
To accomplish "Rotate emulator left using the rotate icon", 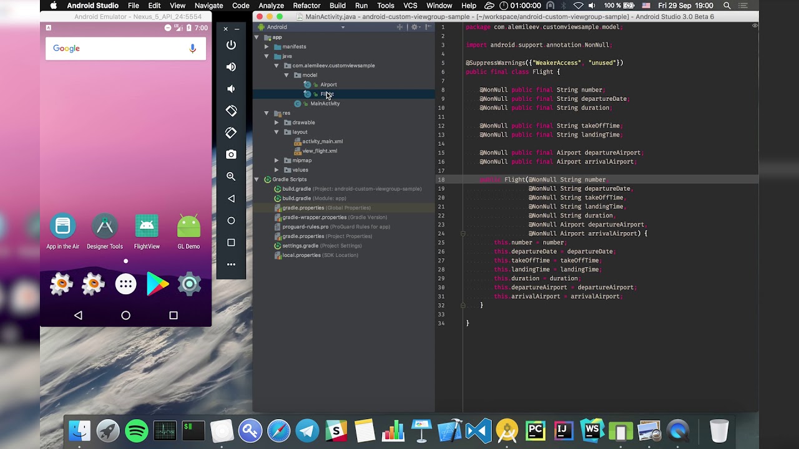I will tap(231, 110).
